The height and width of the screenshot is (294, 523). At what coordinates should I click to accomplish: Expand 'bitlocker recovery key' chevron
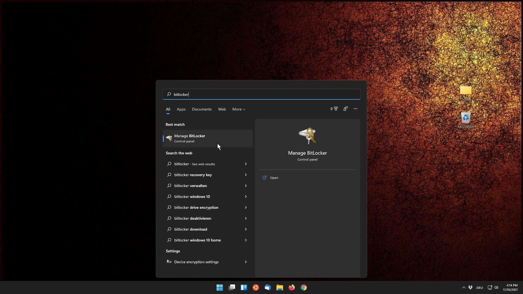246,175
